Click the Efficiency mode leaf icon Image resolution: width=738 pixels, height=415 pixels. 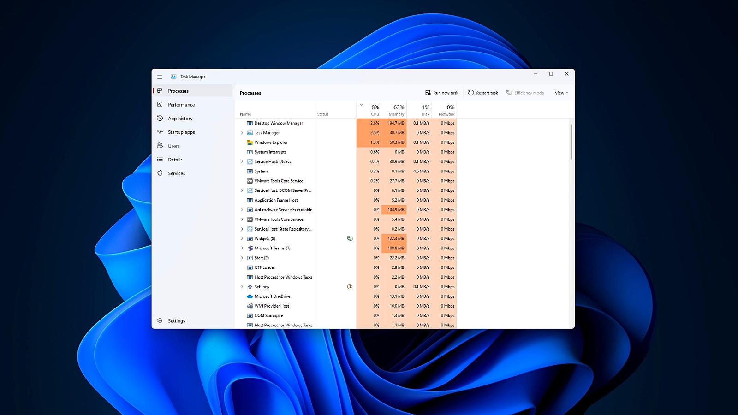pyautogui.click(x=509, y=93)
